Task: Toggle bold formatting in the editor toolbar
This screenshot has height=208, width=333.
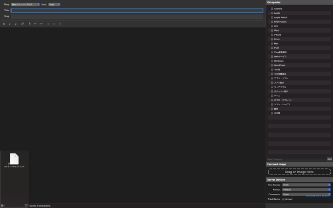Action: pos(4,23)
